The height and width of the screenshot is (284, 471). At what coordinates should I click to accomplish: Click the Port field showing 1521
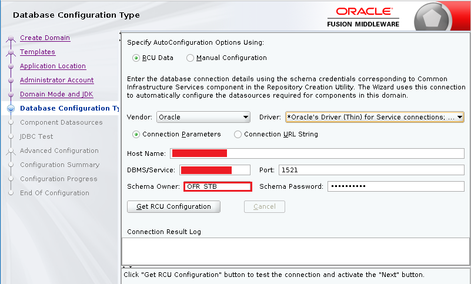tap(371, 170)
